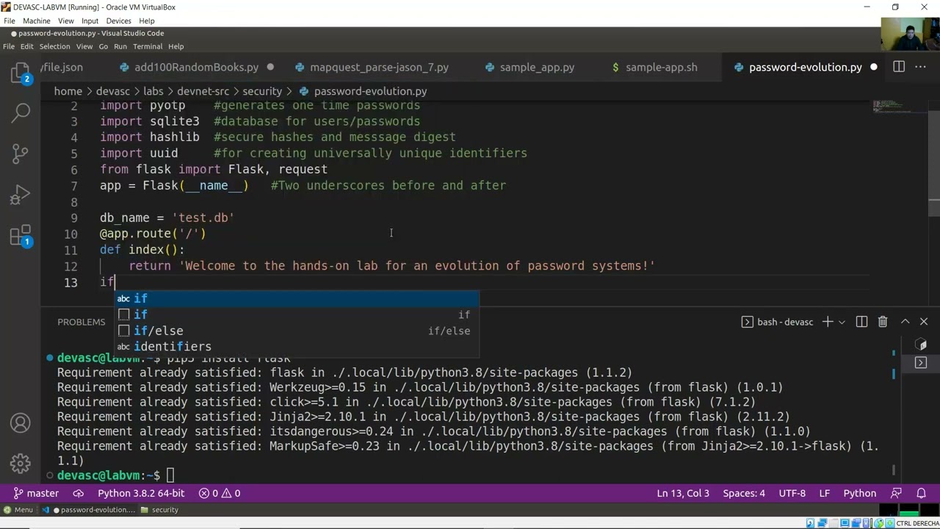Open the VS Code File menu

[8, 46]
